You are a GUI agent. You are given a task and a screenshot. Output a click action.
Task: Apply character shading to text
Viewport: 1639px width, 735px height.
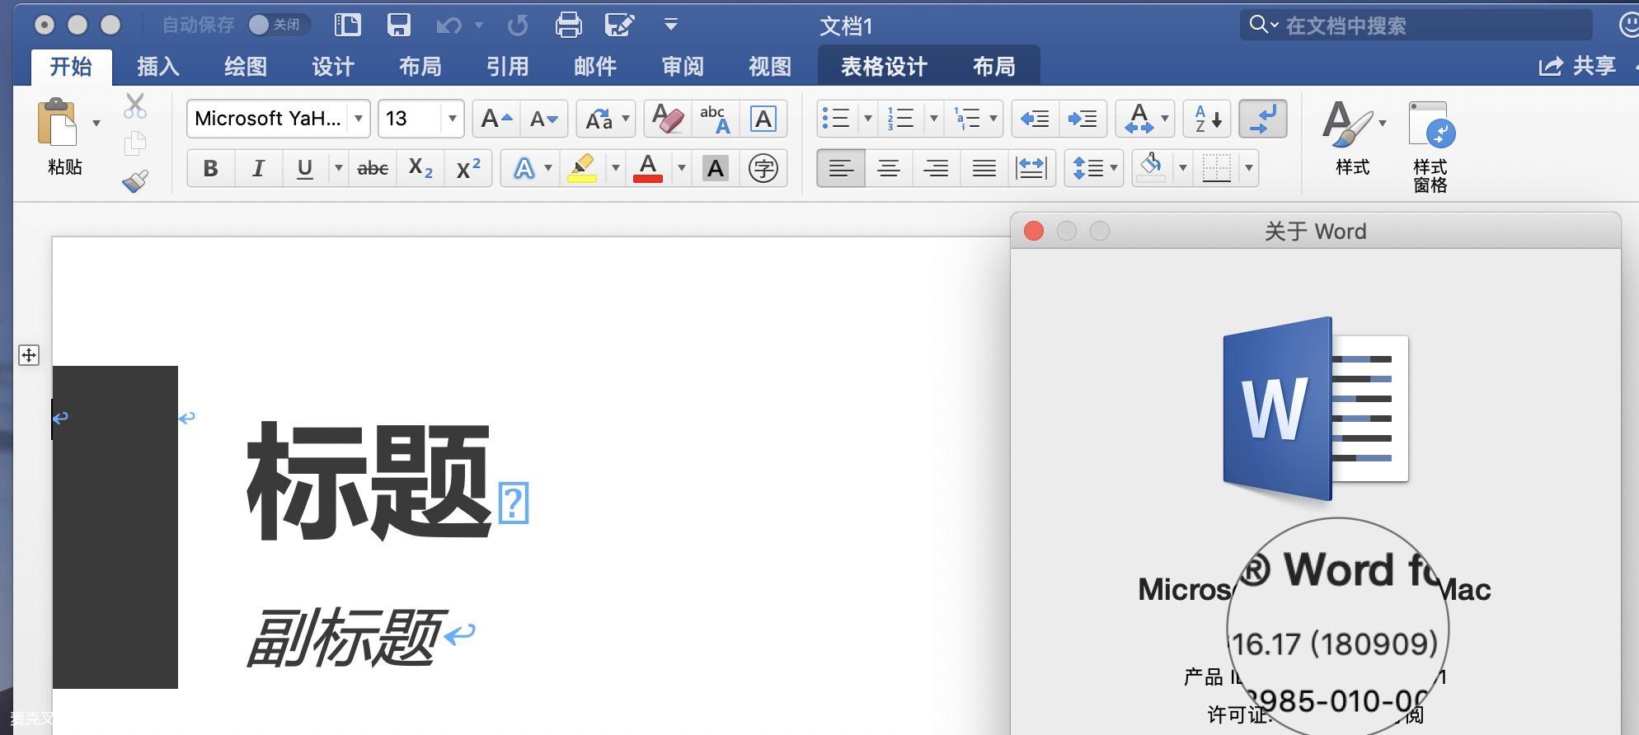pyautogui.click(x=716, y=169)
